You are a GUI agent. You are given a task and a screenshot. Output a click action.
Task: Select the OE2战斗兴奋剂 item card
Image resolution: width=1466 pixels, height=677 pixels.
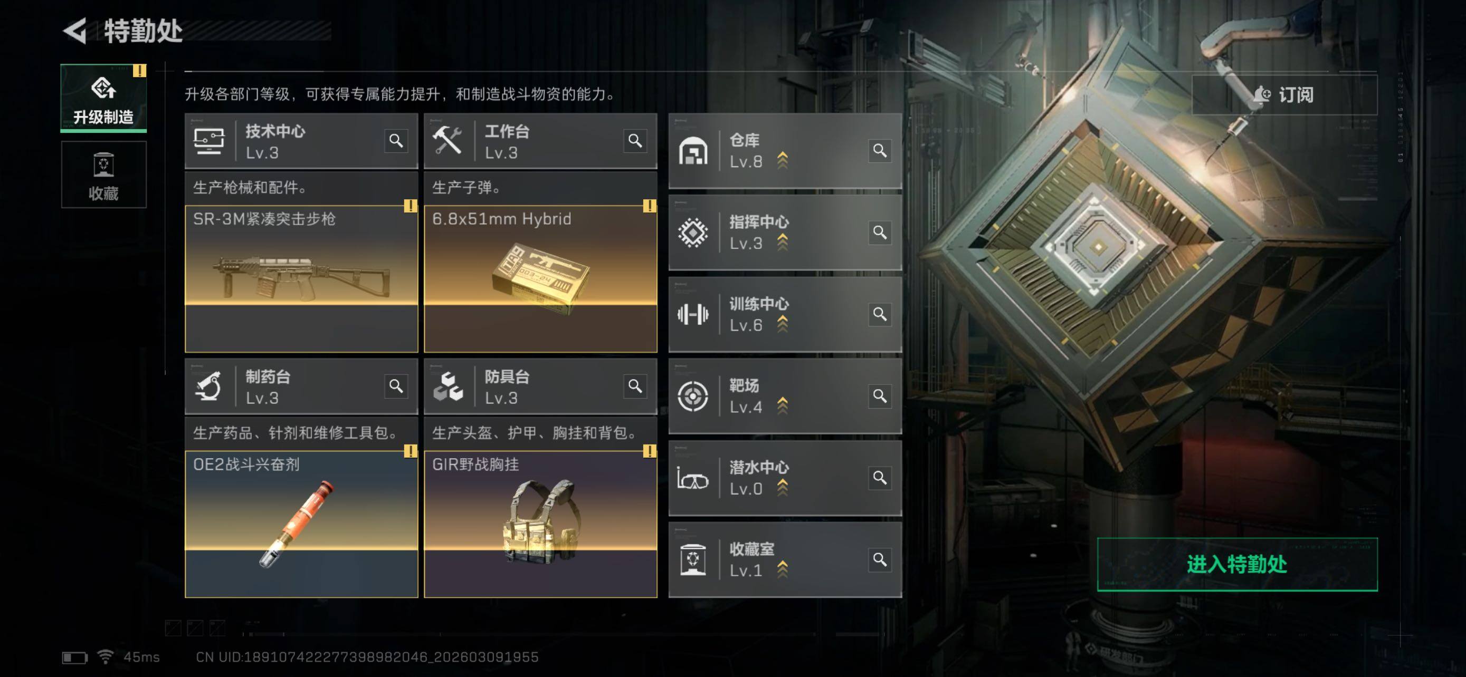pyautogui.click(x=302, y=524)
